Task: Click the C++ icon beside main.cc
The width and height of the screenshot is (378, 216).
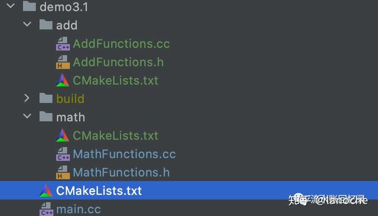Action: pos(46,209)
